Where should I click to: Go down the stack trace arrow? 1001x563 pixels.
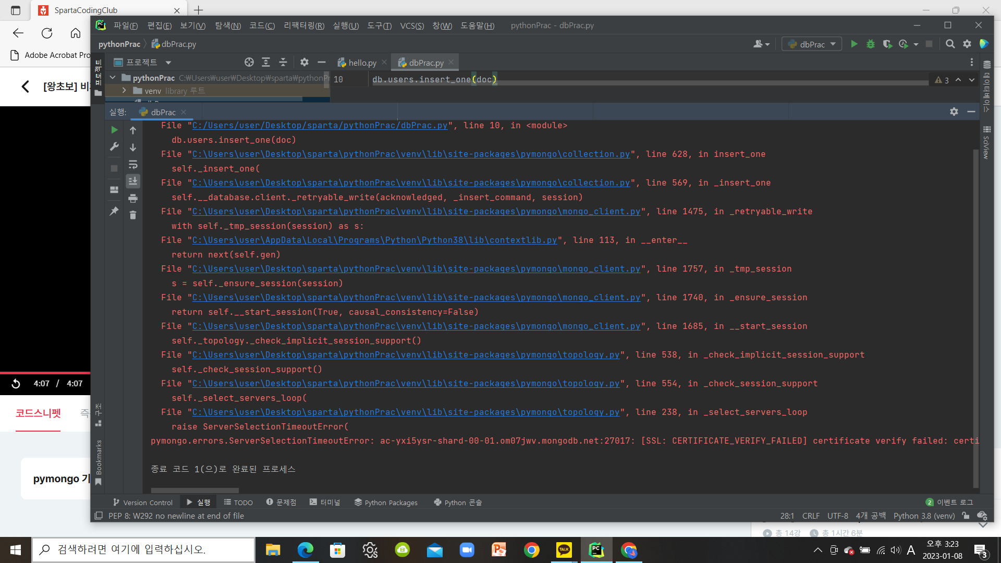pyautogui.click(x=133, y=148)
